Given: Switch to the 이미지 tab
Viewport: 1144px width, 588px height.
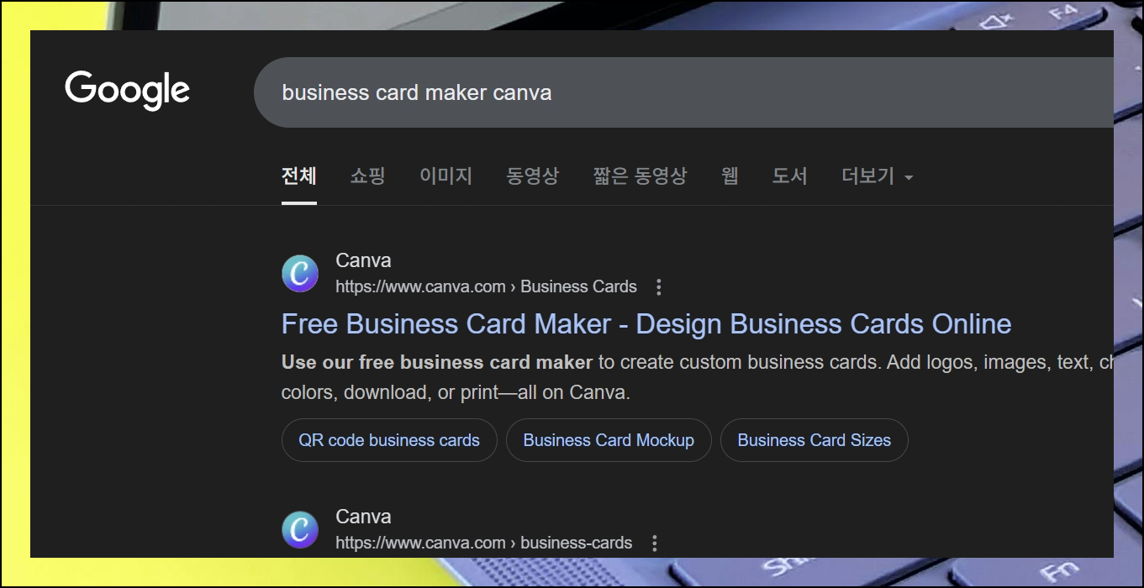Looking at the screenshot, I should (445, 176).
